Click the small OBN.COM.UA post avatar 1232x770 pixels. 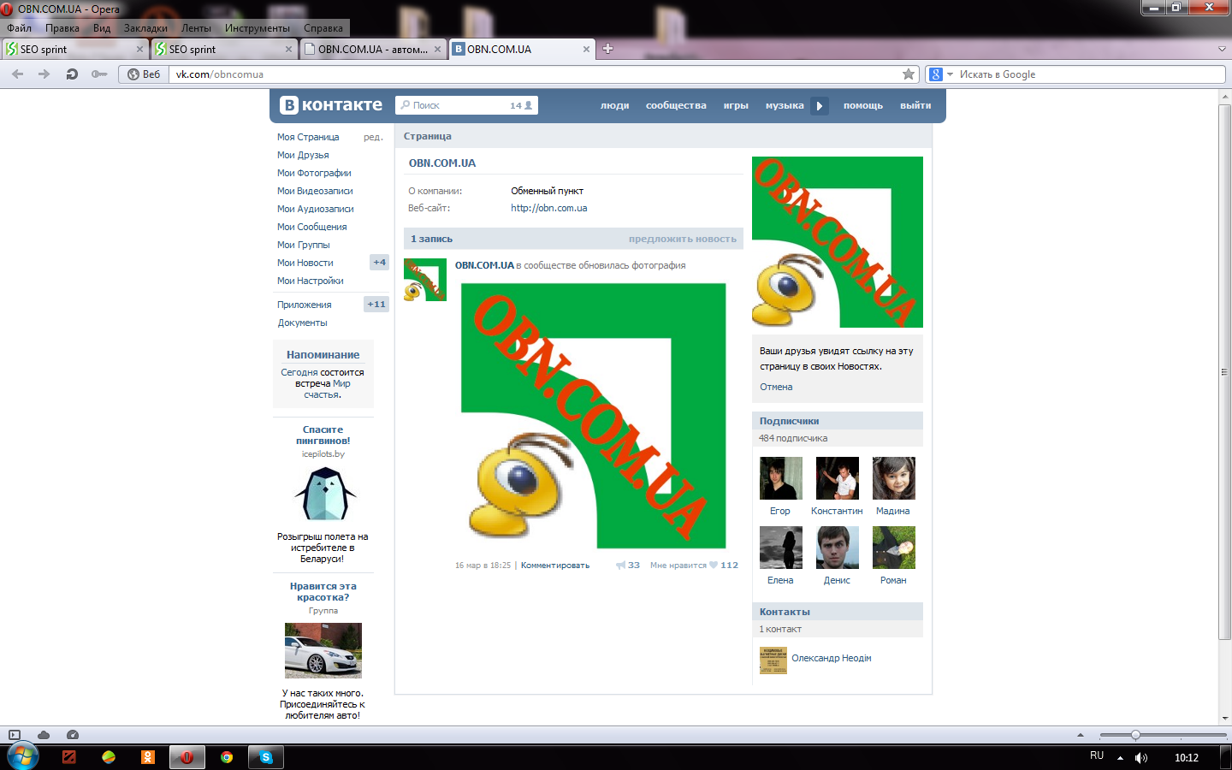425,280
